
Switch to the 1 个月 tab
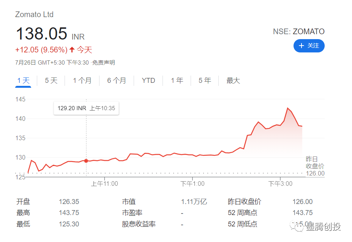pos(82,81)
